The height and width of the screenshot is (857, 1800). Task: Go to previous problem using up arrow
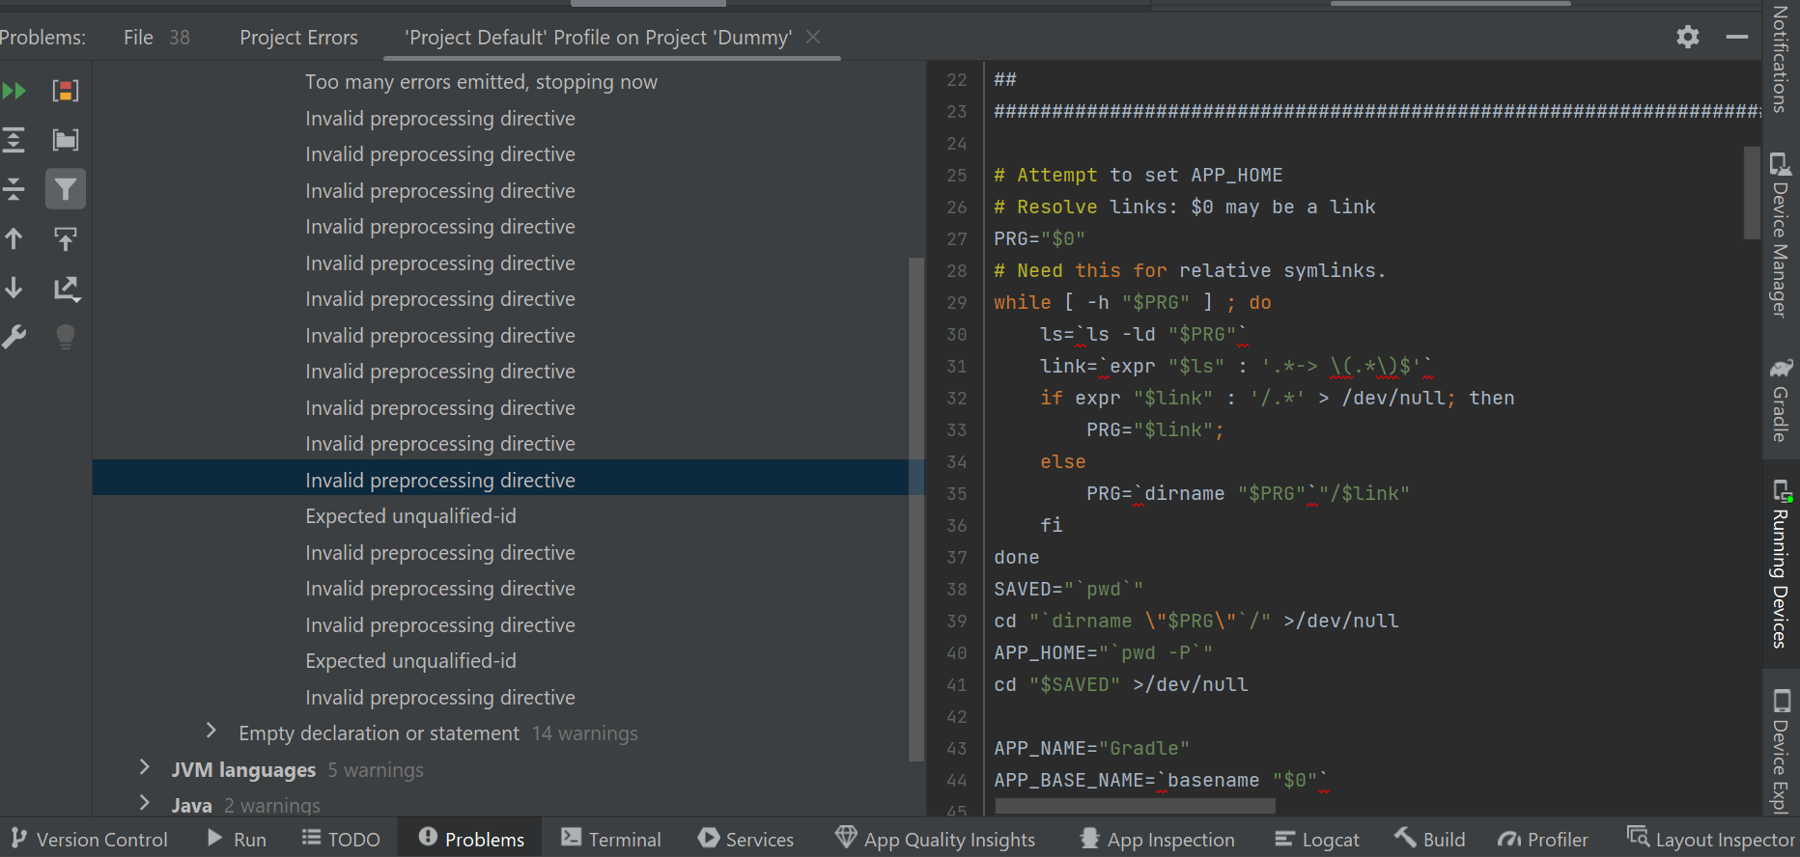point(14,238)
